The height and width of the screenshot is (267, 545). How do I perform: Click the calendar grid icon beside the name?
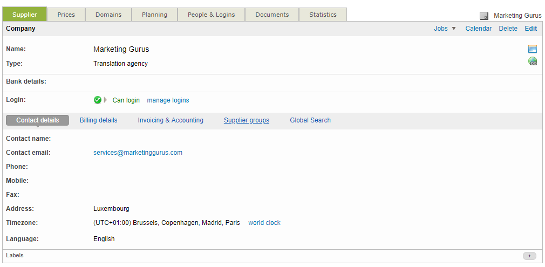[x=533, y=49]
